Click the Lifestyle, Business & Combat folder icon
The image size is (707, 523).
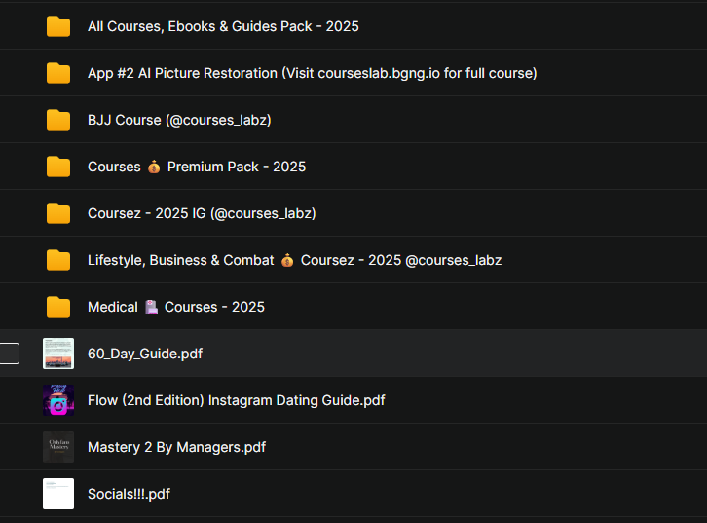pyautogui.click(x=58, y=260)
